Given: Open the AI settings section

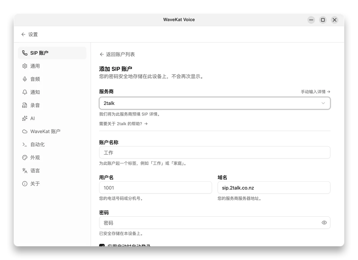Looking at the screenshot, I should [52, 118].
